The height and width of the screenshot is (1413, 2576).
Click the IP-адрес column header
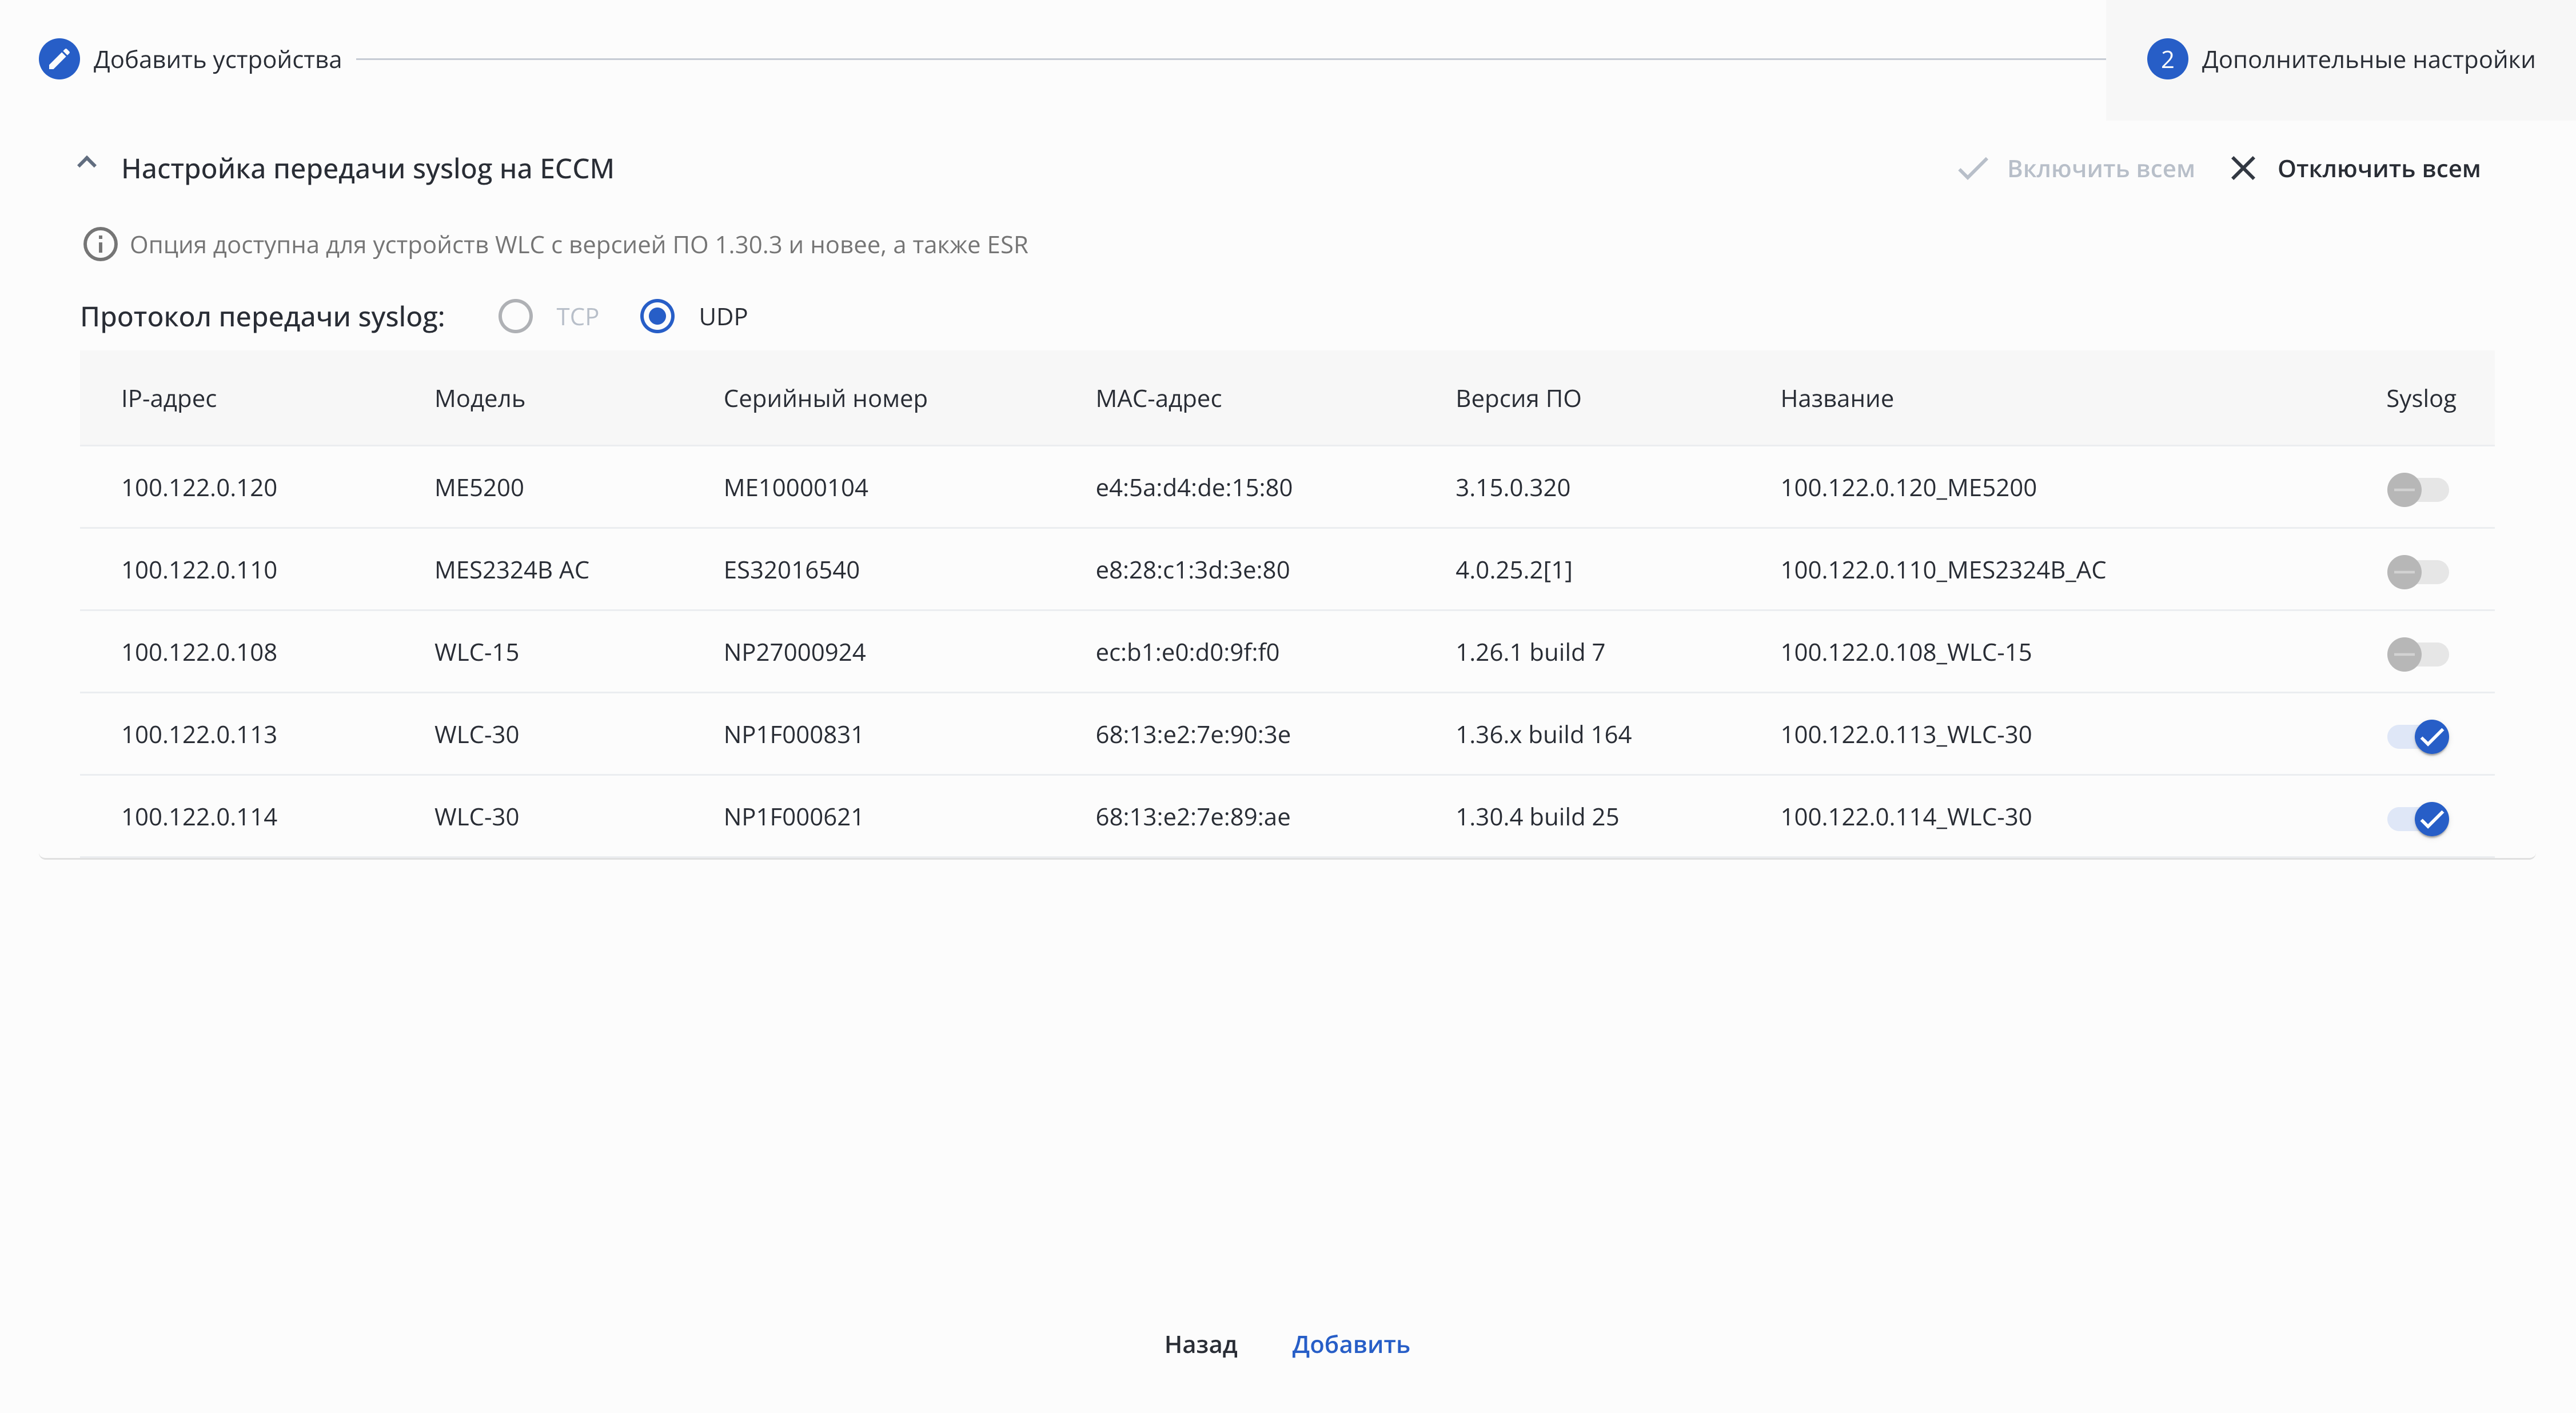tap(169, 399)
